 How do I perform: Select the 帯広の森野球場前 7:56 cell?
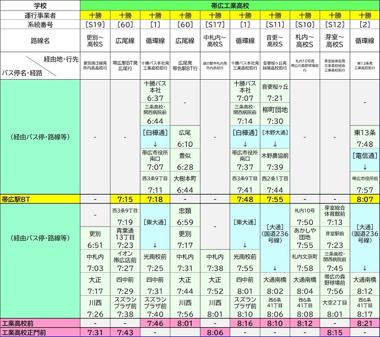(x=335, y=284)
